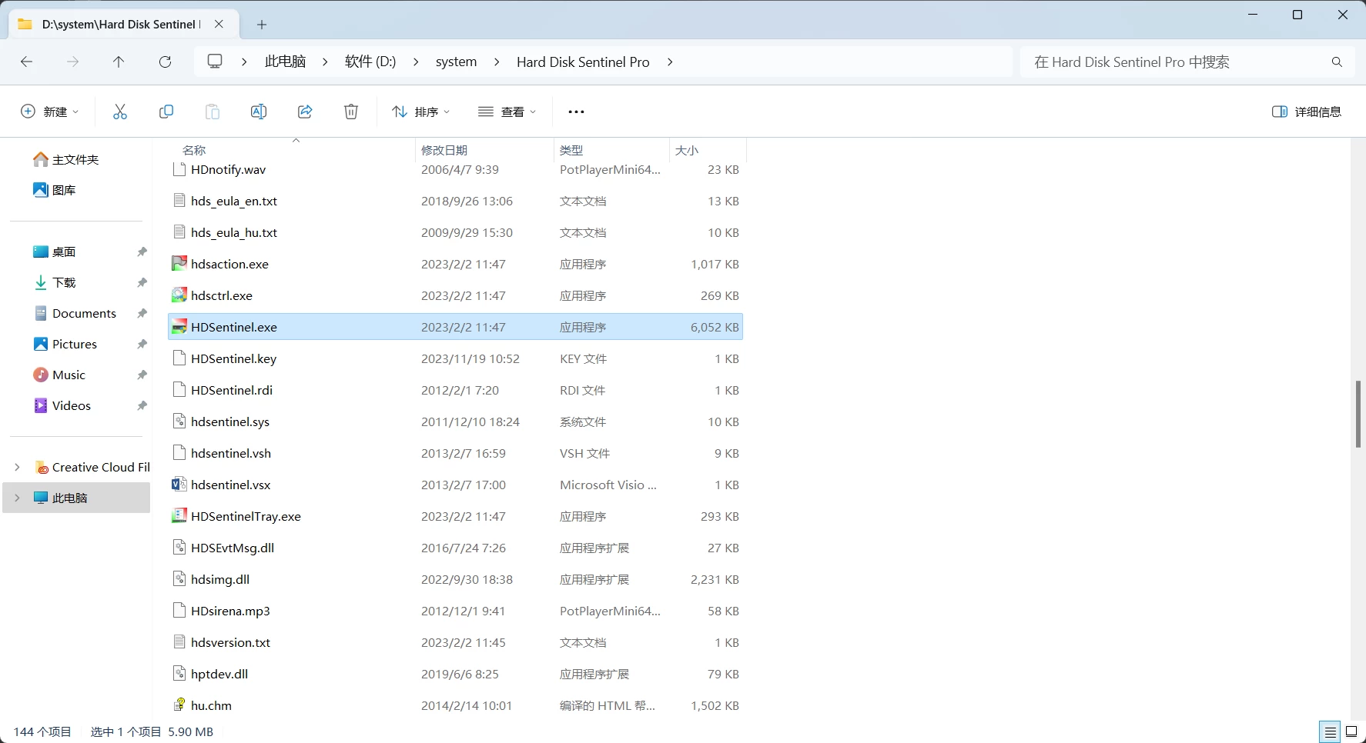This screenshot has height=743, width=1366.
Task: Click the Rename icon in toolbar
Action: [259, 112]
